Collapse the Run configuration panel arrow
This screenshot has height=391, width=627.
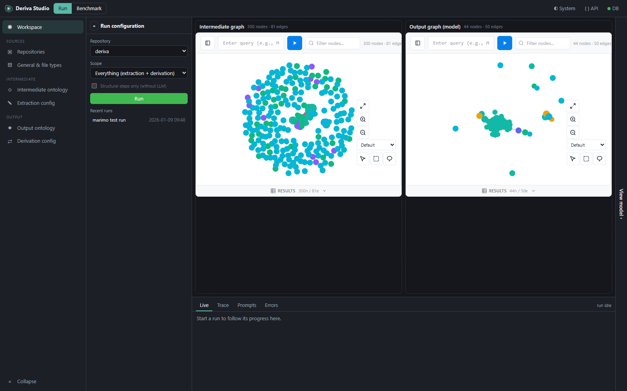tap(94, 26)
